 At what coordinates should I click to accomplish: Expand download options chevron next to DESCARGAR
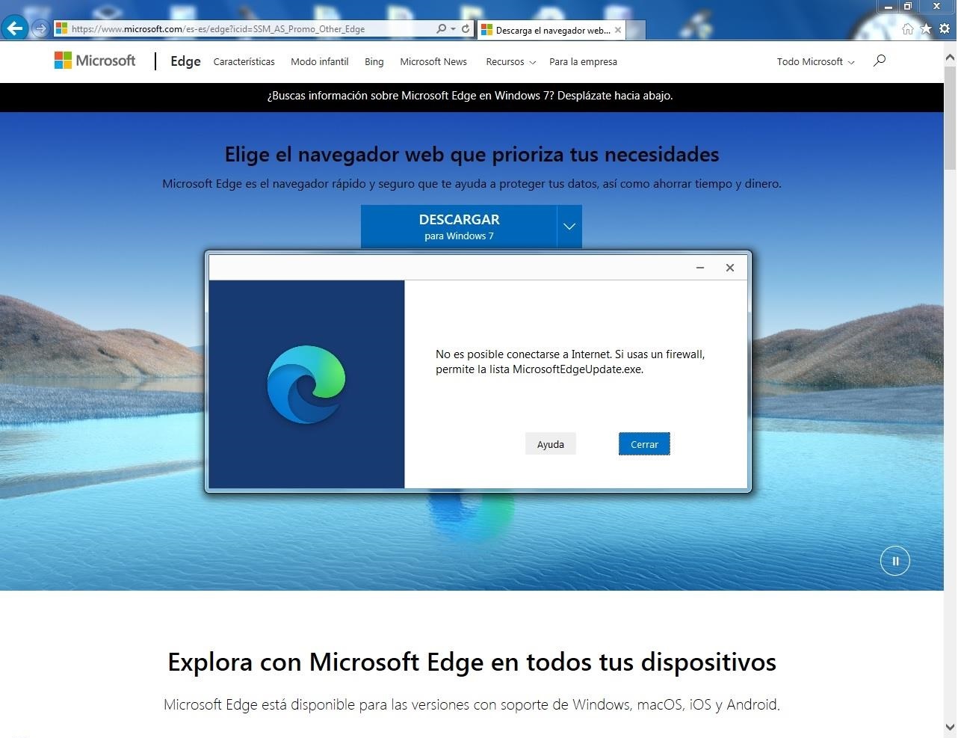click(x=569, y=227)
